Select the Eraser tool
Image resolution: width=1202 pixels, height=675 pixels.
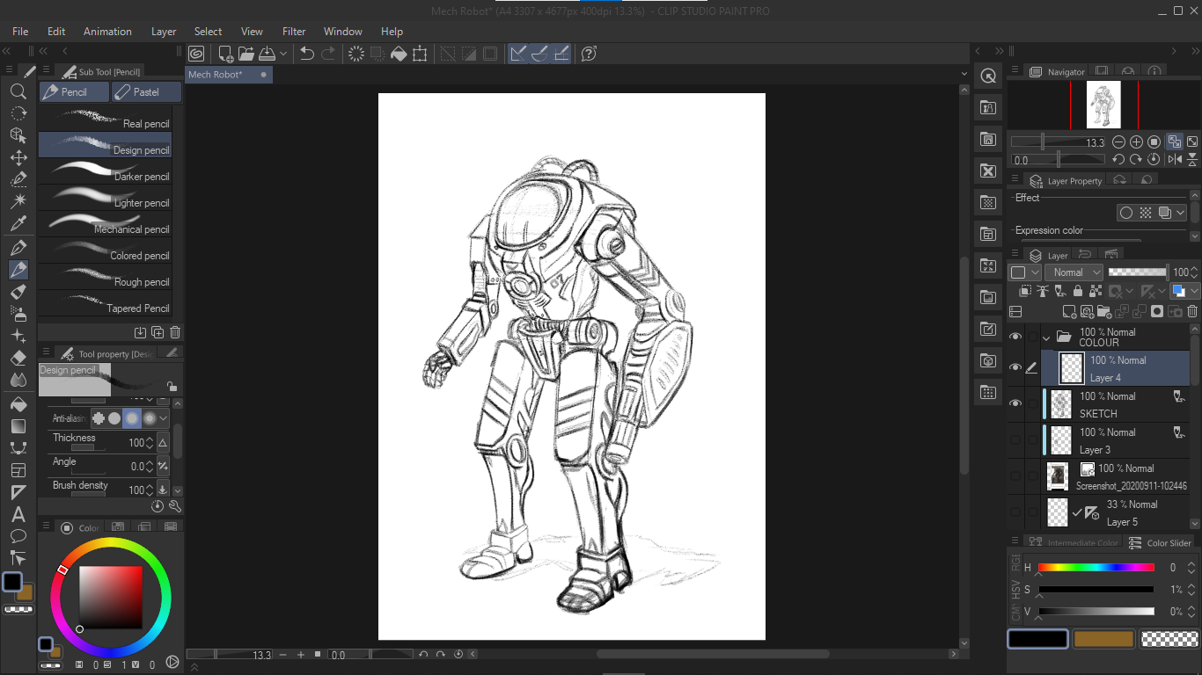(x=18, y=358)
